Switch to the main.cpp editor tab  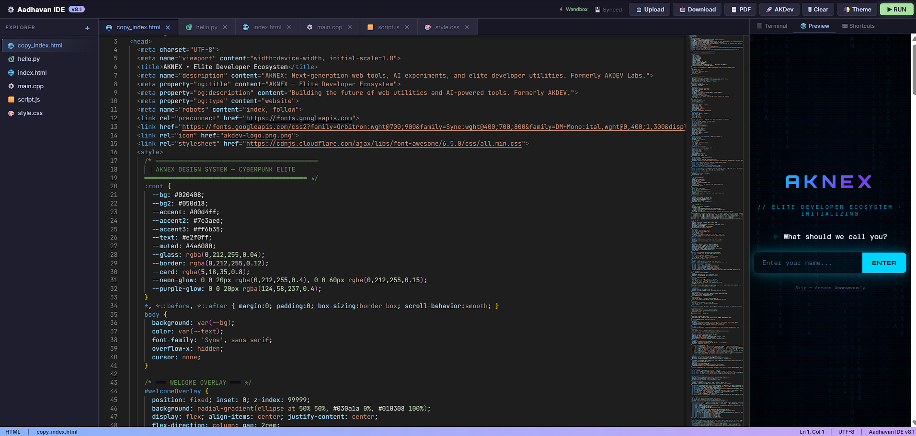coord(329,27)
